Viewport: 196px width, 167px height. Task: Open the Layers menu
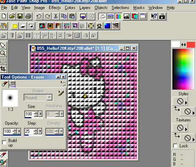(x=85, y=7)
